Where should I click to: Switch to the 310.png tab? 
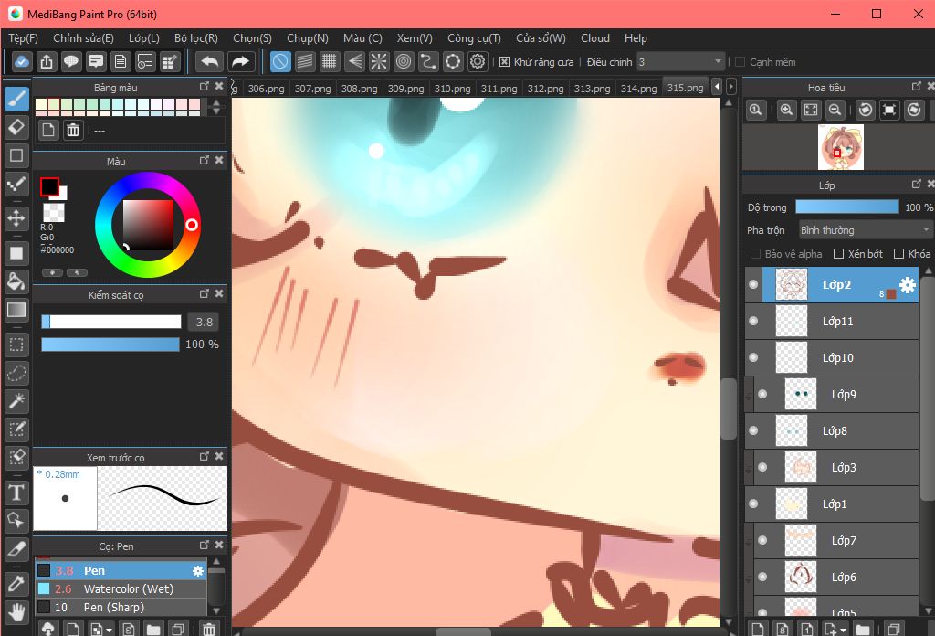(x=452, y=89)
